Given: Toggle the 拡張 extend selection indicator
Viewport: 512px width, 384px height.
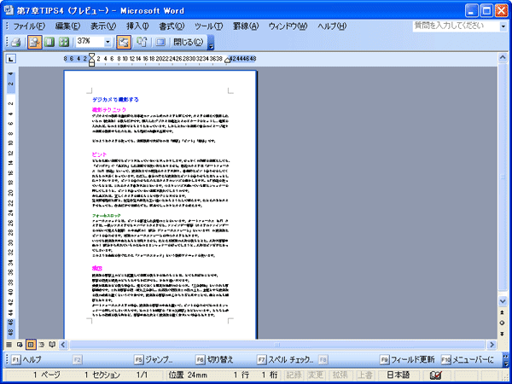Looking at the screenshot, I should [x=340, y=375].
